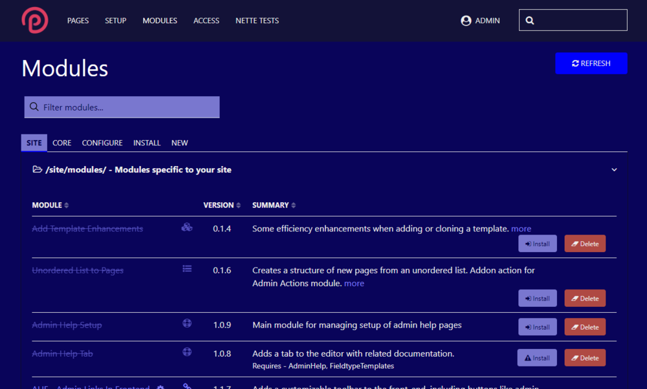Click the magnifier icon in top search box

530,21
